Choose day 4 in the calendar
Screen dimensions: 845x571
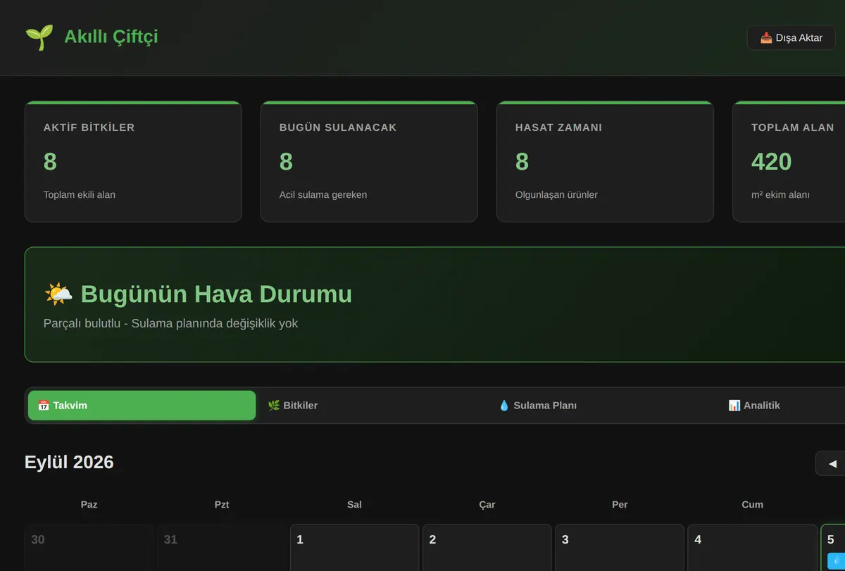752,548
